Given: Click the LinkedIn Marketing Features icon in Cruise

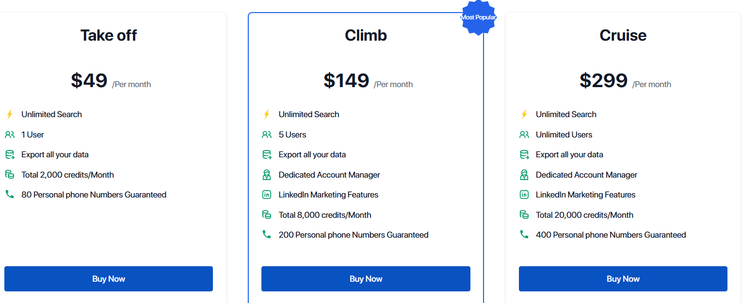Looking at the screenshot, I should point(524,195).
